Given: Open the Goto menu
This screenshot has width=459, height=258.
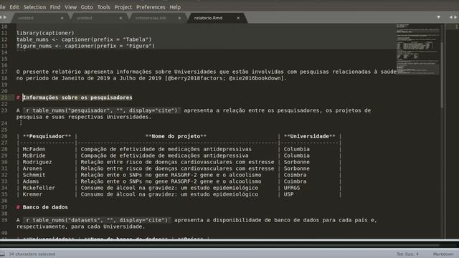Looking at the screenshot, I should 87,7.
